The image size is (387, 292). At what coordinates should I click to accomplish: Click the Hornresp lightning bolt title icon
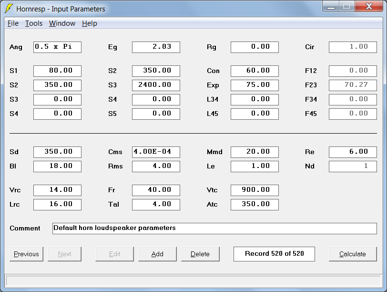9,9
